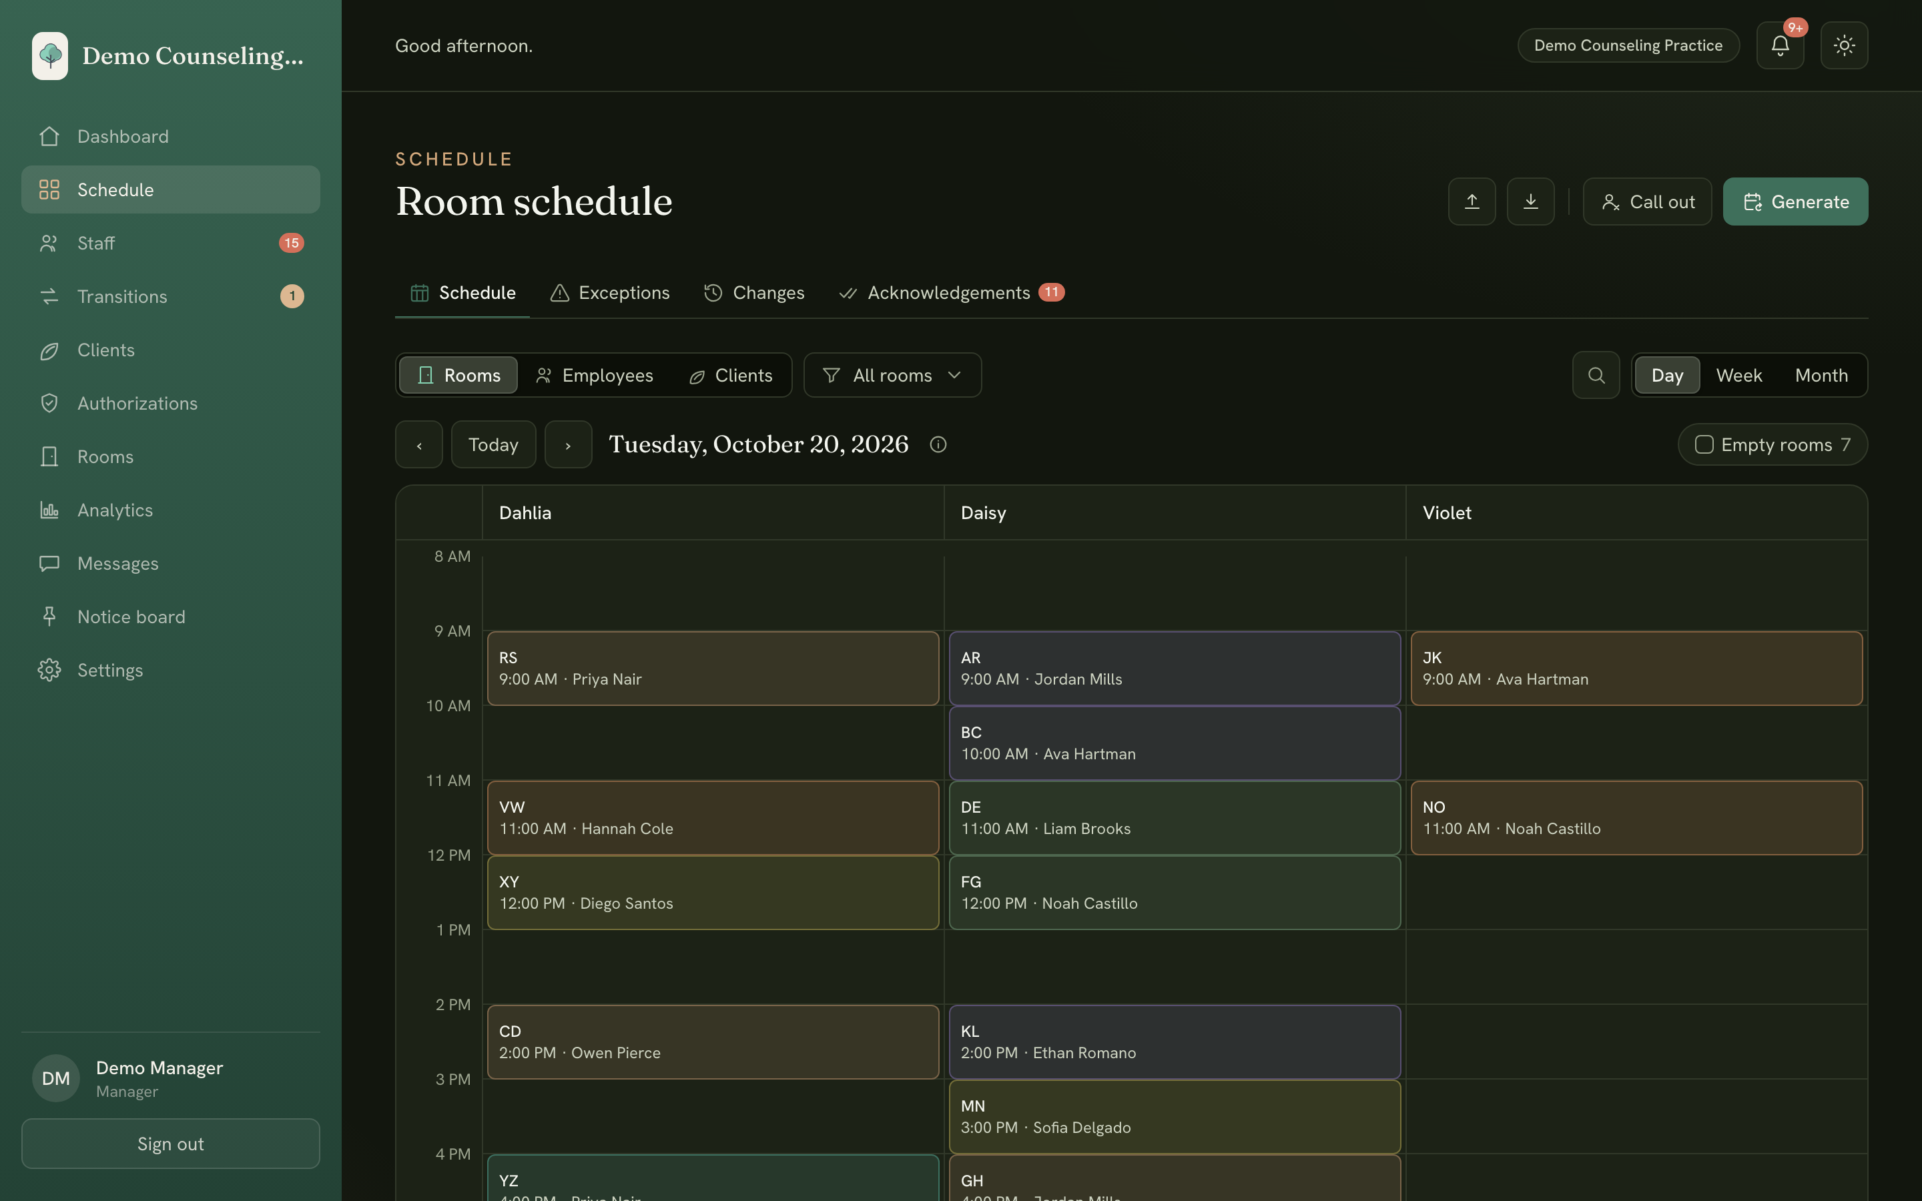Image resolution: width=1922 pixels, height=1201 pixels.
Task: Switch view to Clients grouping
Action: pos(731,375)
